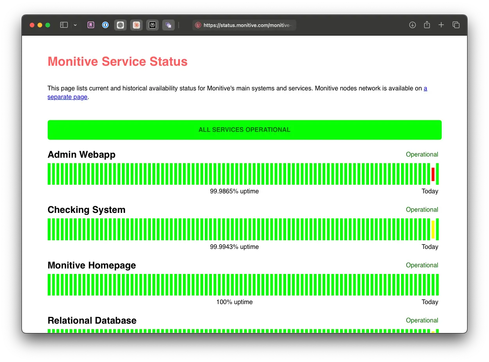Open a new tab with the plus button
The width and height of the screenshot is (489, 362).
pyautogui.click(x=441, y=25)
